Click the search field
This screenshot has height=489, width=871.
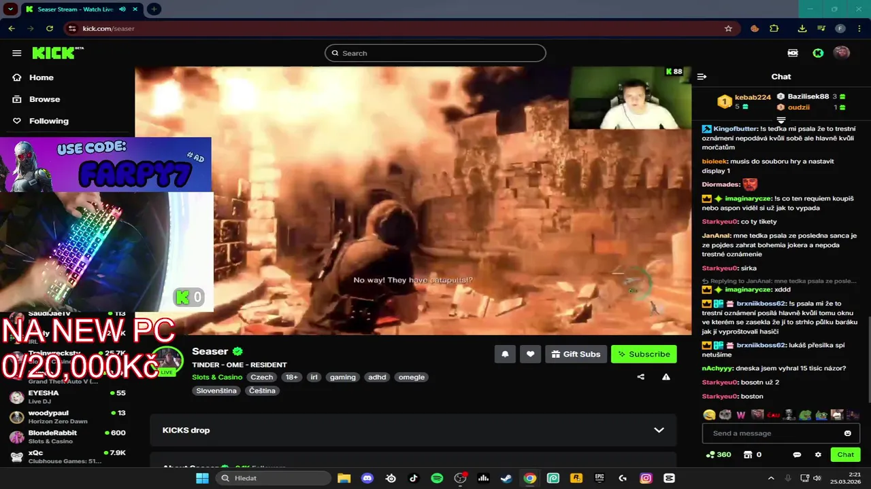point(435,53)
